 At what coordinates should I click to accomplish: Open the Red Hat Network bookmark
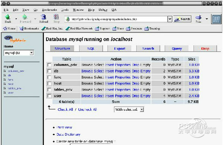click(79, 29)
